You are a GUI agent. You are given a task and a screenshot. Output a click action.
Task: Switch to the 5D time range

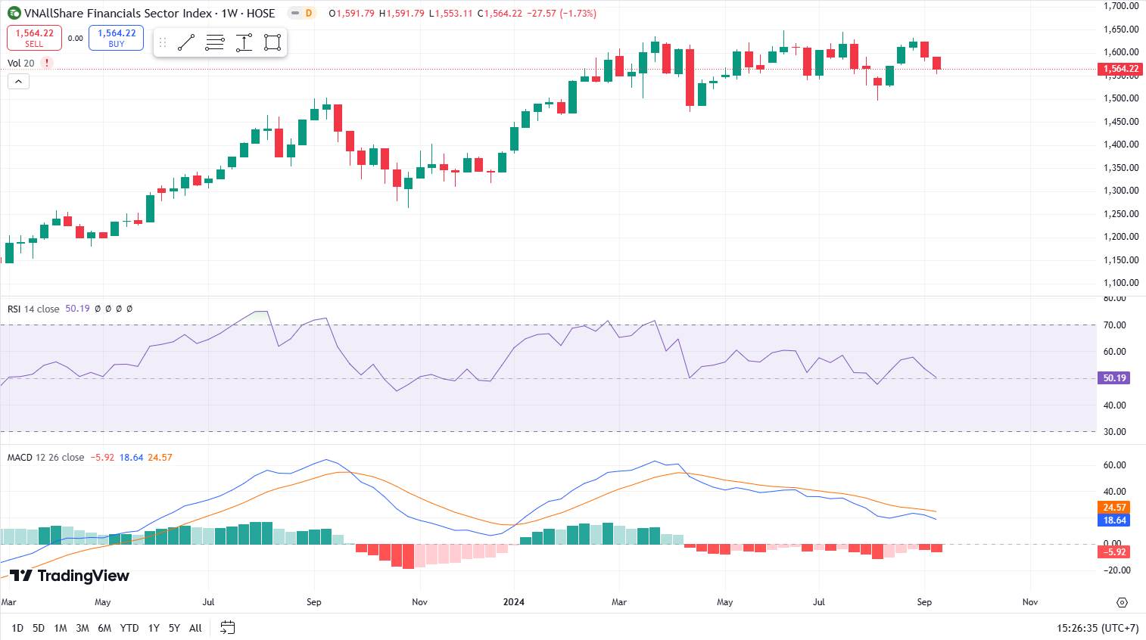click(x=39, y=628)
